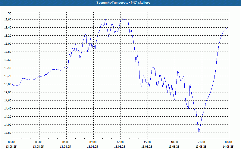
Task: Select the '21:00' time label
Action: pyautogui.click(x=202, y=142)
